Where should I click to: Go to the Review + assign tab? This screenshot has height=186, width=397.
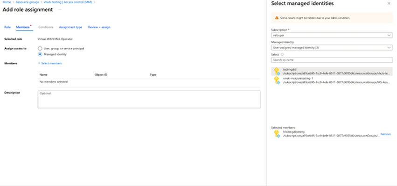pyautogui.click(x=99, y=27)
